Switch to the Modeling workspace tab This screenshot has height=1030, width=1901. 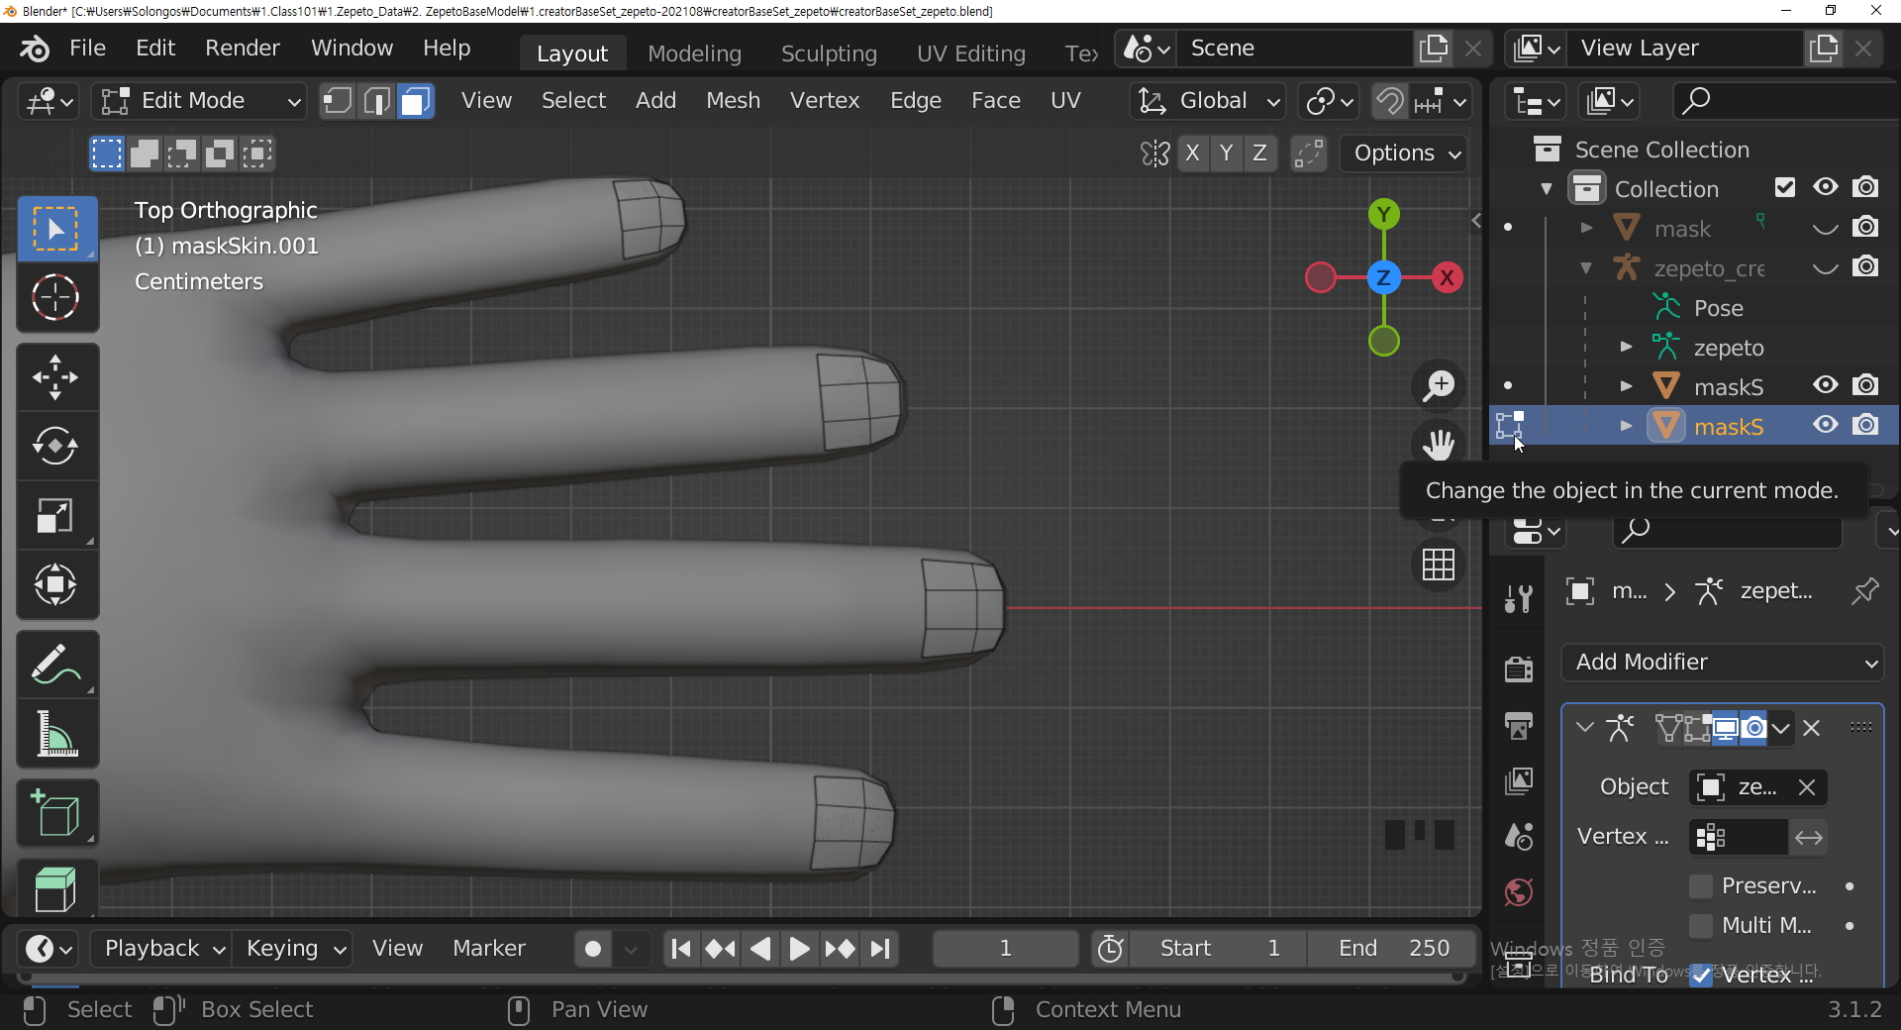click(694, 53)
